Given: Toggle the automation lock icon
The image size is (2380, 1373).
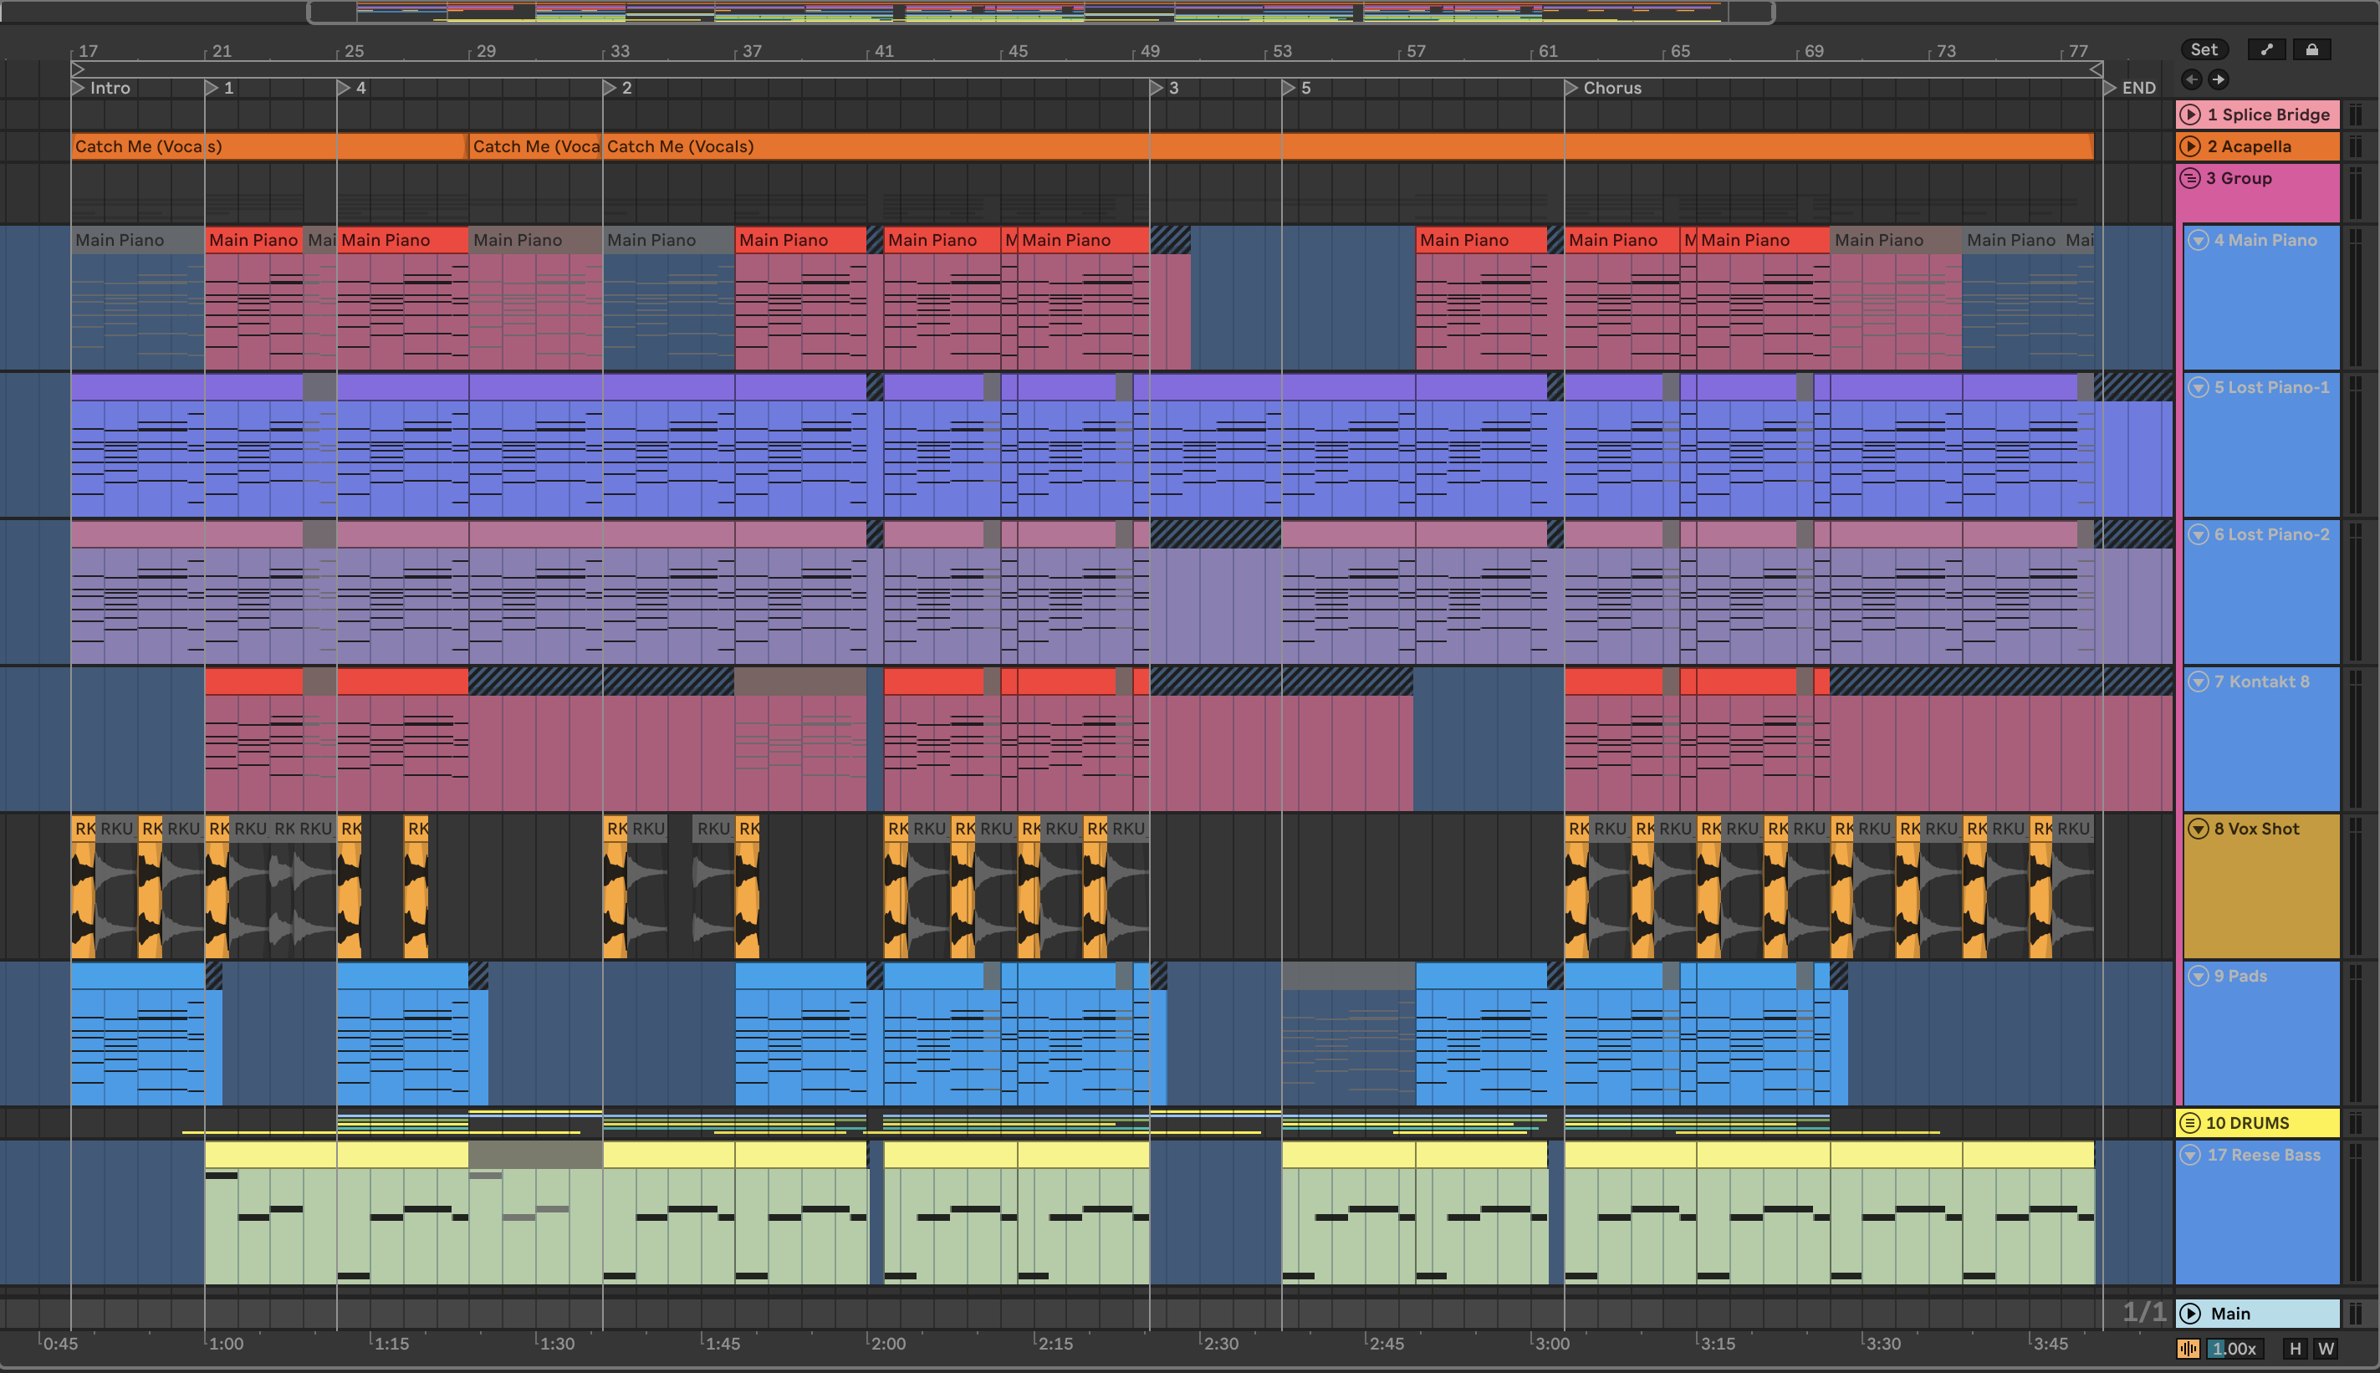Looking at the screenshot, I should (2311, 50).
